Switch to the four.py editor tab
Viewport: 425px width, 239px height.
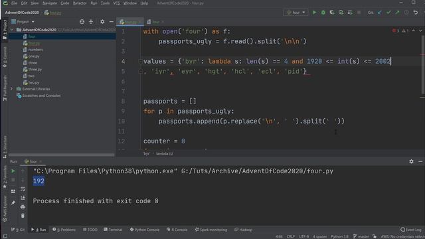pyautogui.click(x=130, y=22)
